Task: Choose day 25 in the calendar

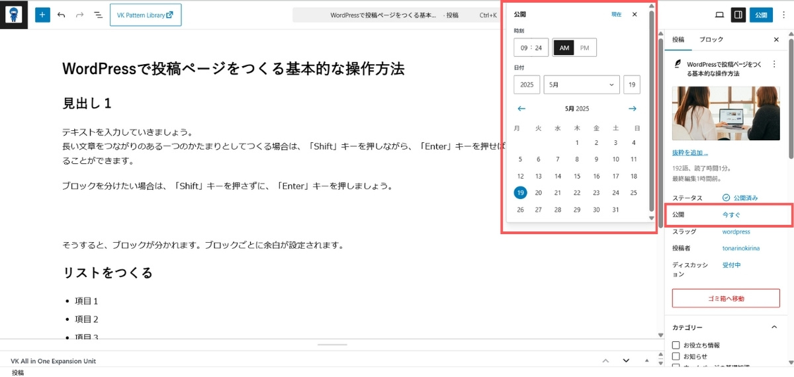Action: (x=634, y=193)
